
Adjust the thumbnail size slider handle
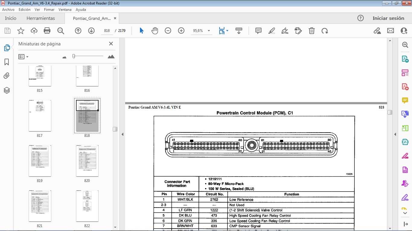click(x=73, y=56)
